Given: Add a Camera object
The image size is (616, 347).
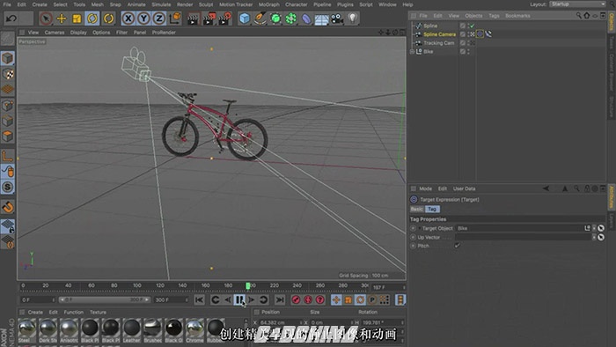Looking at the screenshot, I should click(x=337, y=18).
